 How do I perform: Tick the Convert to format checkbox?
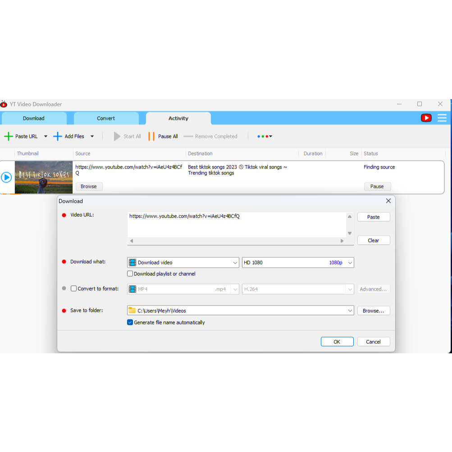(74, 289)
